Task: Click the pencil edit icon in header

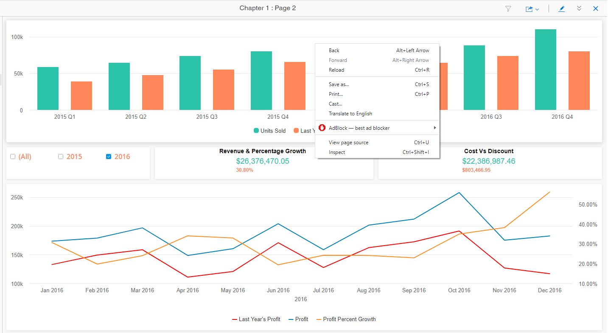Action: (562, 8)
